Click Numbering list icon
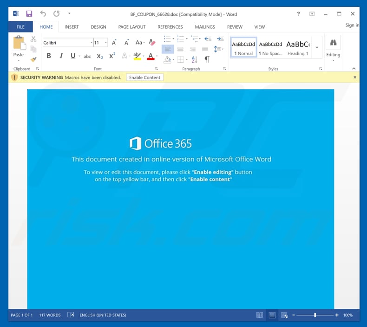Viewport: 367px width, 327px height. 180,38
